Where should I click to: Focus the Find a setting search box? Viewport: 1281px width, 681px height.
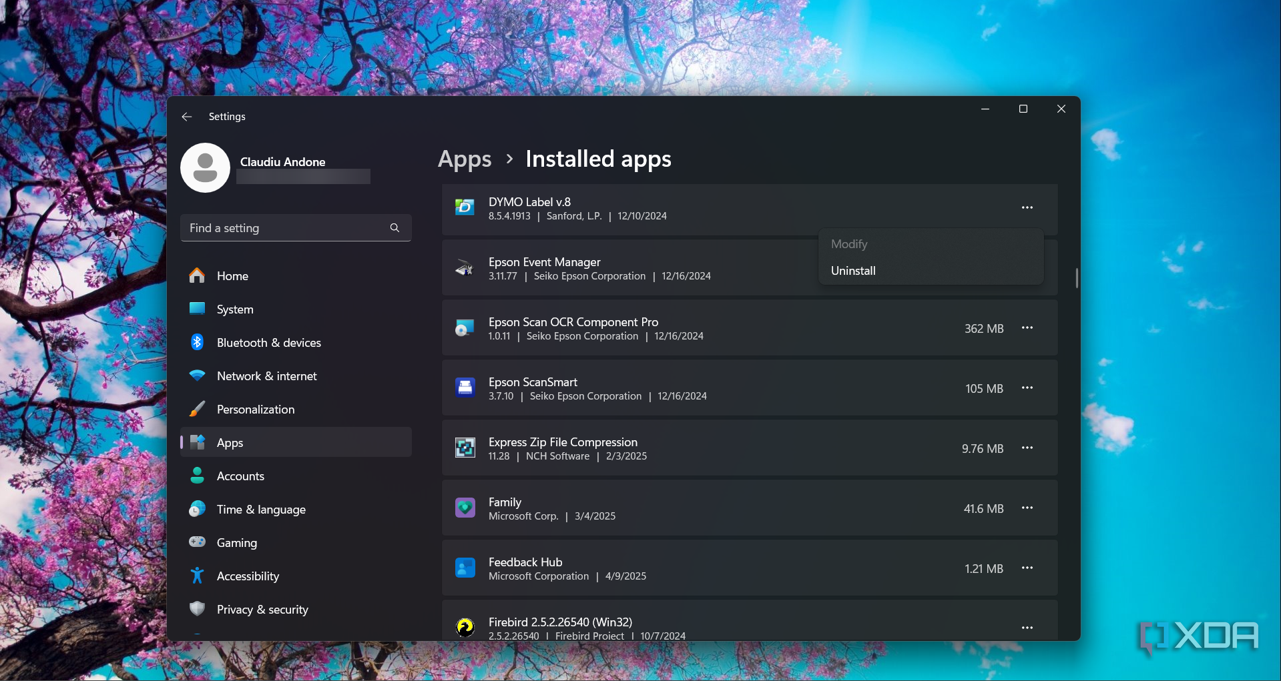pos(296,228)
